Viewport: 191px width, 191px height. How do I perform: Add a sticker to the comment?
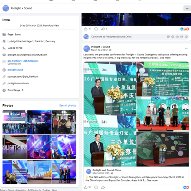186,37
